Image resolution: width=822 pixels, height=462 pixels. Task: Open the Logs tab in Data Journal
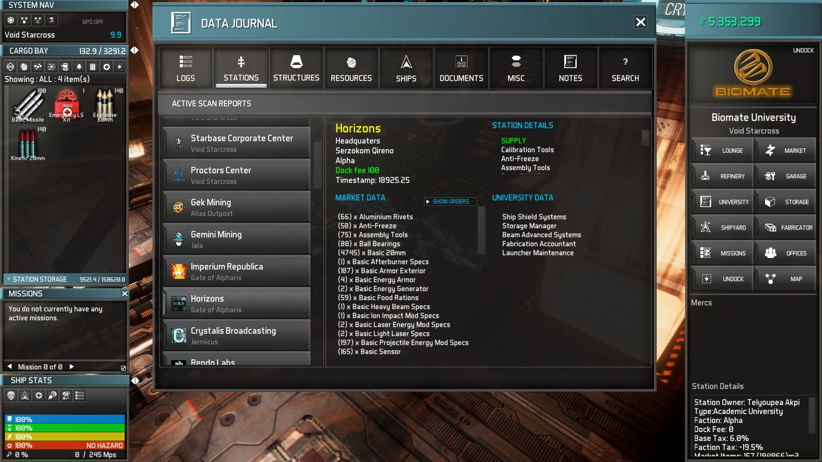tap(185, 68)
